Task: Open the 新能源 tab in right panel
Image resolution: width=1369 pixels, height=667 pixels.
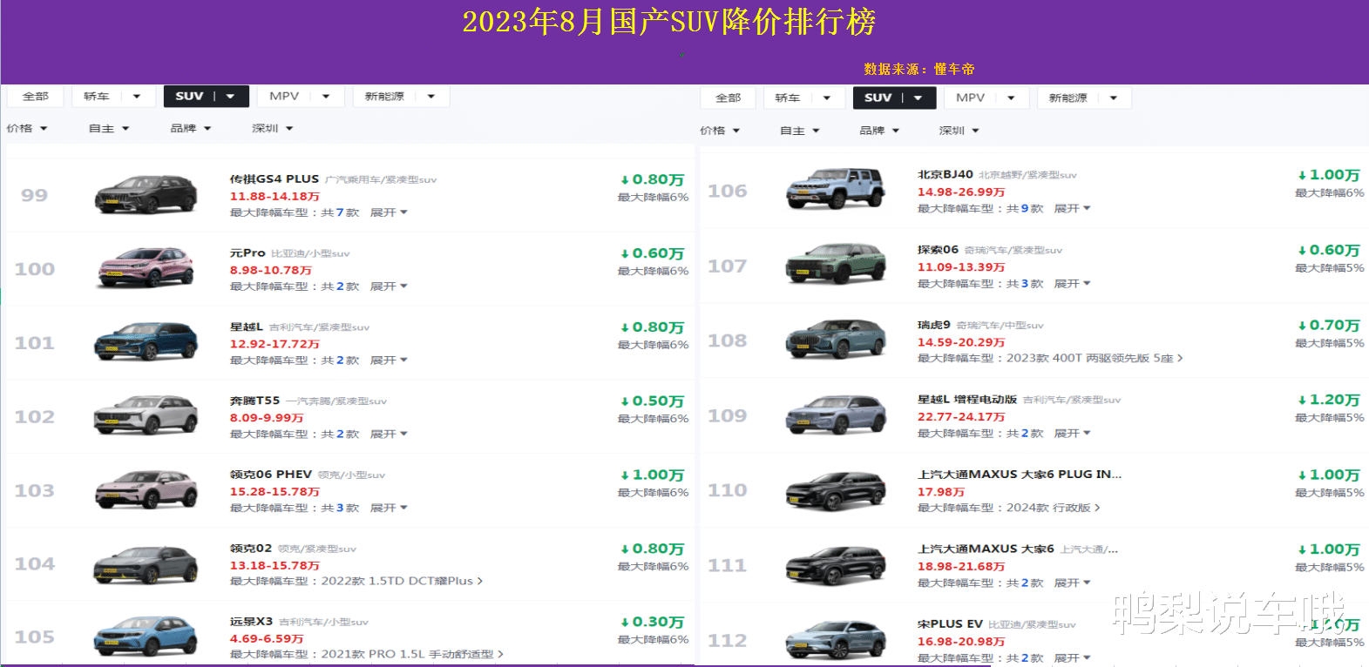Action: click(1084, 98)
